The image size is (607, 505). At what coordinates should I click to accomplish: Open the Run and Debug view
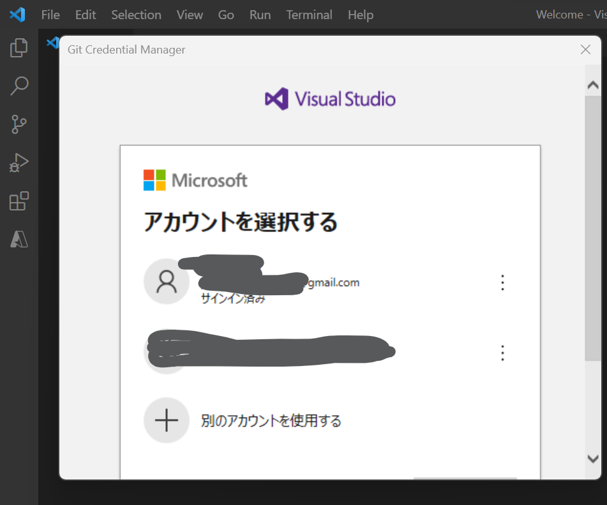[19, 163]
